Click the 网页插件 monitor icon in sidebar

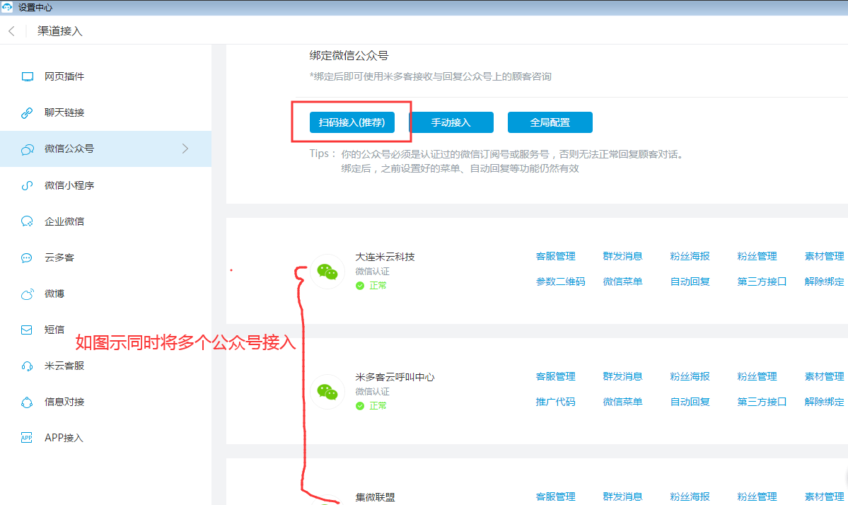(28, 76)
